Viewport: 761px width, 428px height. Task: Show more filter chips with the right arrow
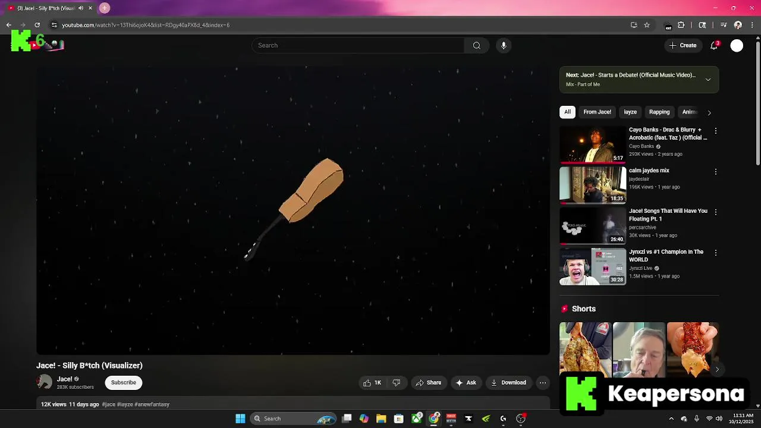[x=709, y=112]
